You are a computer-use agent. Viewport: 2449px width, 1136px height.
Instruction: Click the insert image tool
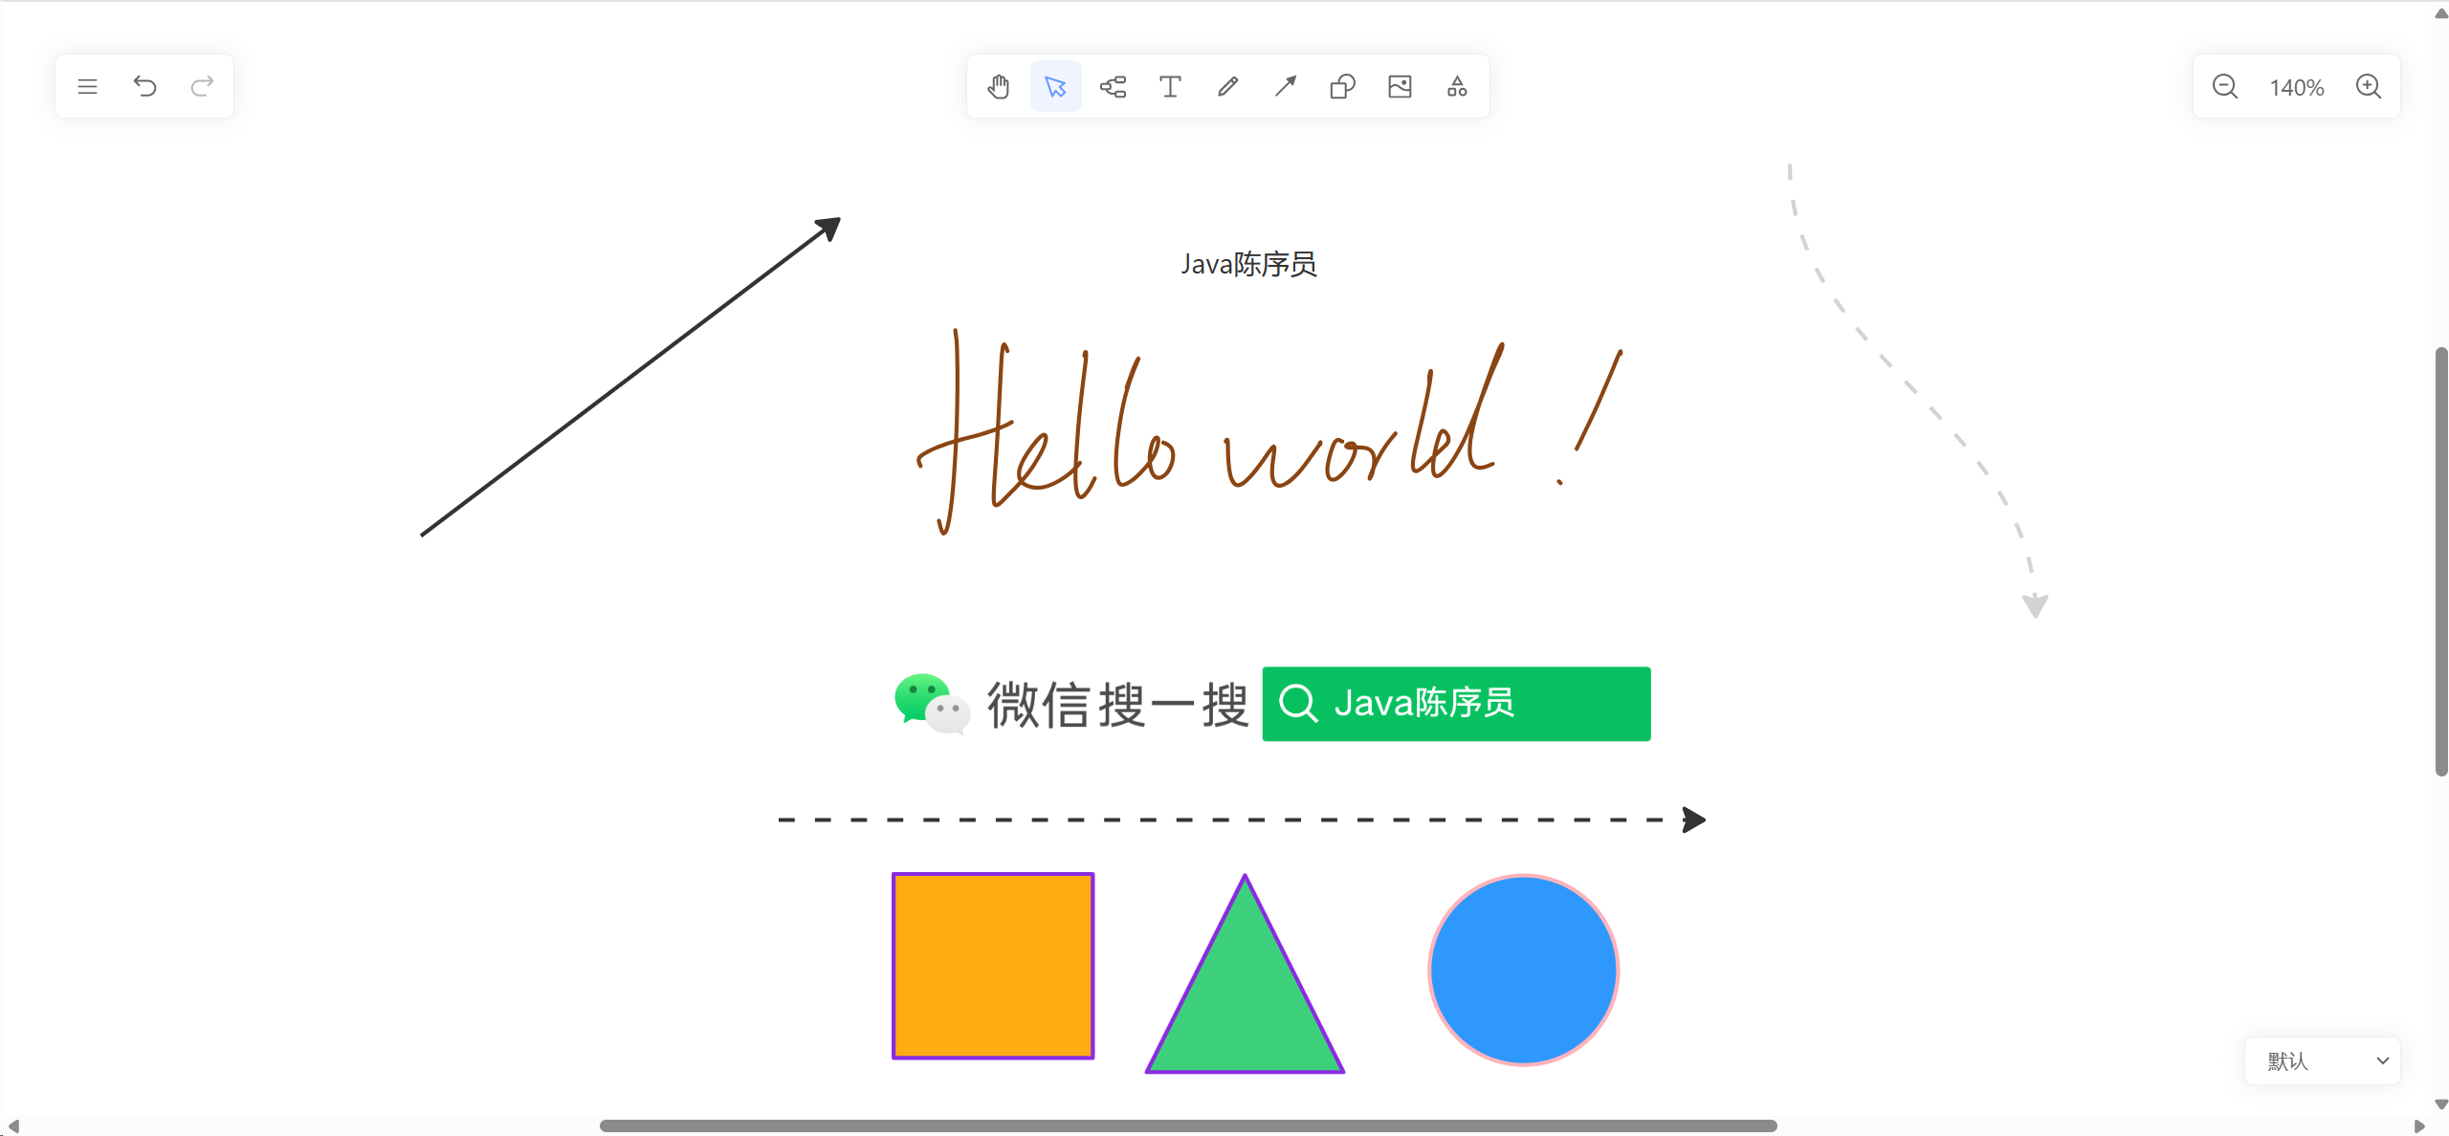tap(1400, 87)
